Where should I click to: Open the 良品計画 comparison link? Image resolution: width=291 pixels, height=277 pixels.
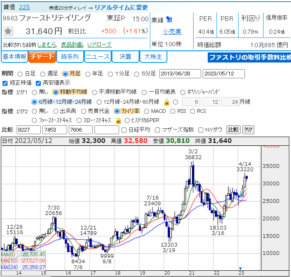(x=72, y=45)
